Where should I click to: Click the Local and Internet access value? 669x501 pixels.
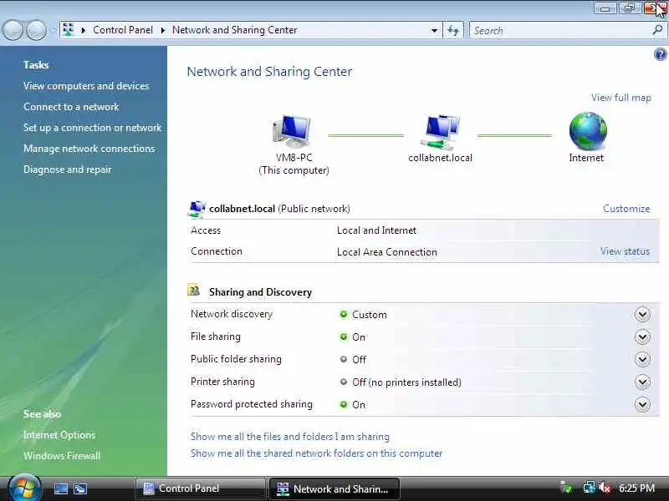377,230
